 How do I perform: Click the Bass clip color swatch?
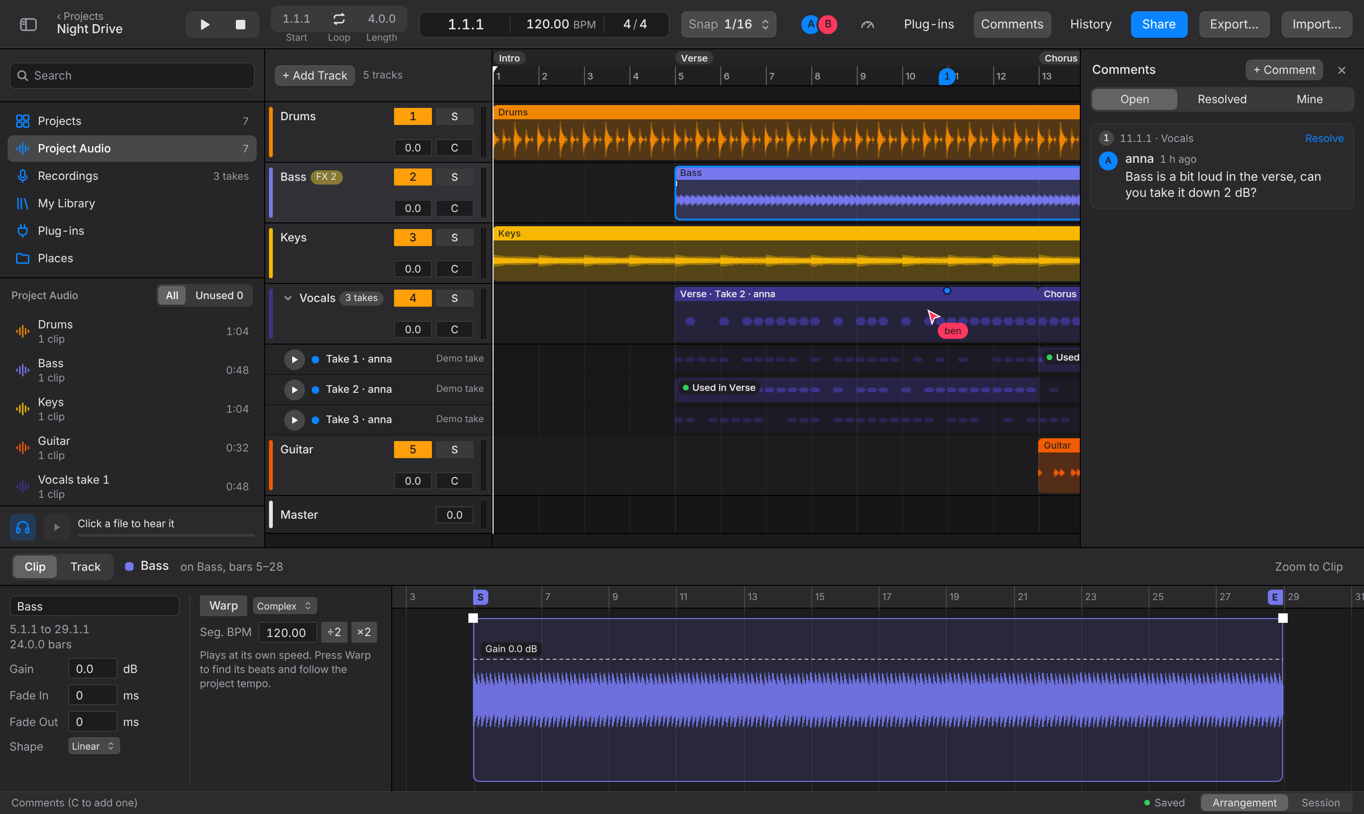click(129, 566)
